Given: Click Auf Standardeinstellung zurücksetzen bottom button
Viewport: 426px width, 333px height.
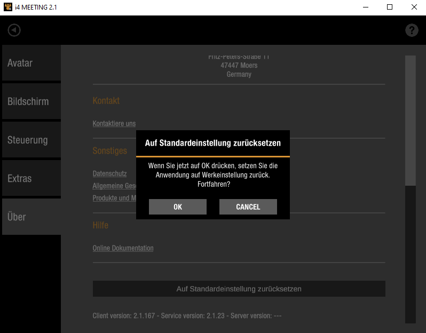Looking at the screenshot, I should [x=239, y=289].
